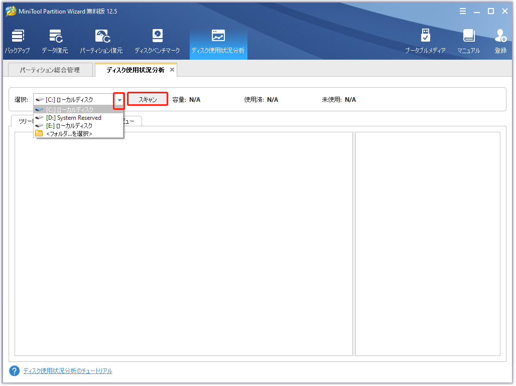
Task: Click the 未使用: N/A value
Action: point(350,100)
